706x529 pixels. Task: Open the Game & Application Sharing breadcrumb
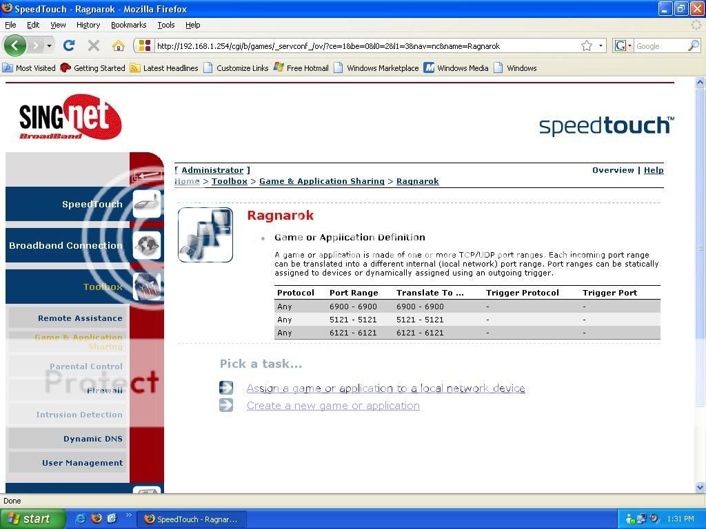click(x=321, y=181)
